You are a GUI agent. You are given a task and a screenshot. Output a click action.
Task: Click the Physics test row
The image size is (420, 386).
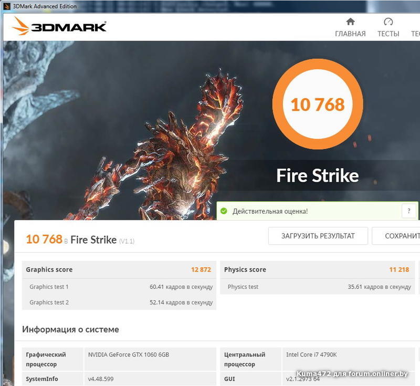click(318, 287)
